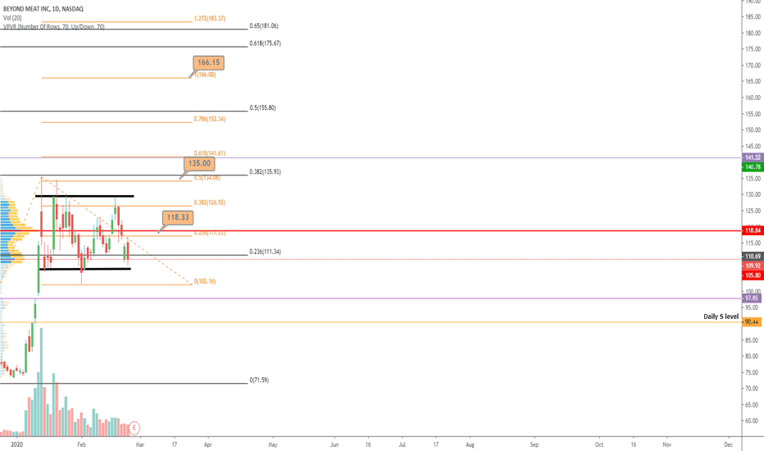
Task: Select the purple 141.32 price tag
Action: click(x=753, y=157)
